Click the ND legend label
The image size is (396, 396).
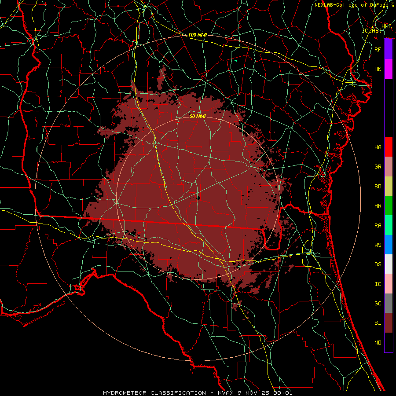click(x=378, y=342)
